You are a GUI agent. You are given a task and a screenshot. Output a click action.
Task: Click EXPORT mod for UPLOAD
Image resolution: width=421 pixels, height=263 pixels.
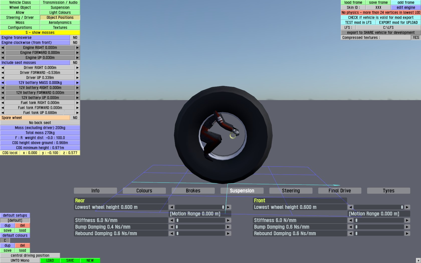tap(398, 23)
